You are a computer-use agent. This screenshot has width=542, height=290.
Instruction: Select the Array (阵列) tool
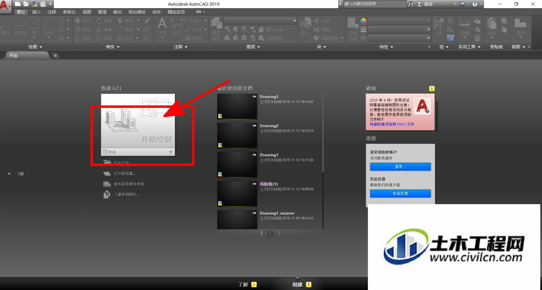pyautogui.click(x=125, y=38)
